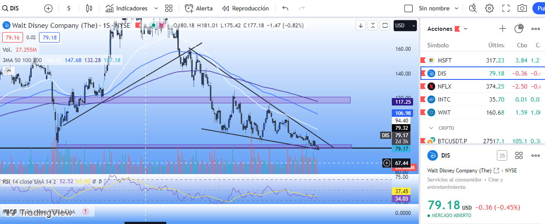Click the 35 badge in the DIS details
Viewport: 545px width, 224px height.
click(502, 155)
